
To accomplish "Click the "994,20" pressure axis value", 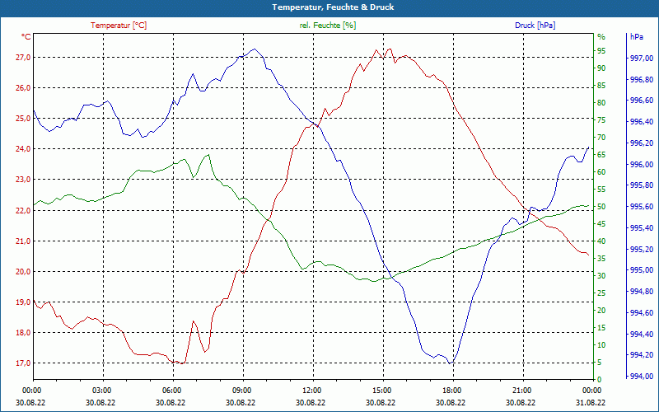I will pos(642,355).
